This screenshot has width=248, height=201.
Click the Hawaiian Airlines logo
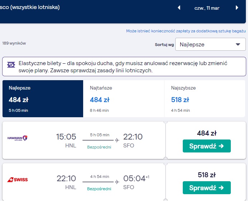coord(18,138)
